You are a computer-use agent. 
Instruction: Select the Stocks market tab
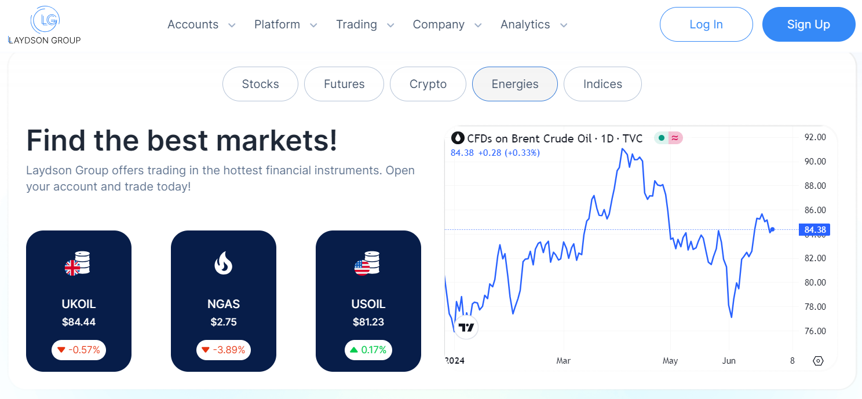coord(260,84)
